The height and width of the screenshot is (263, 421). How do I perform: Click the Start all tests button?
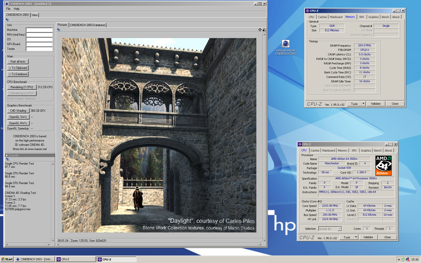(18, 62)
